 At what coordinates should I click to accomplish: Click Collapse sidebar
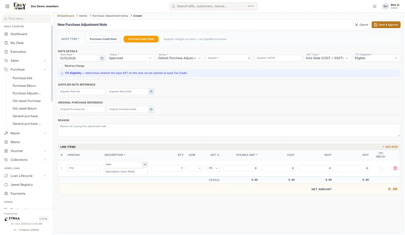(x=27, y=230)
